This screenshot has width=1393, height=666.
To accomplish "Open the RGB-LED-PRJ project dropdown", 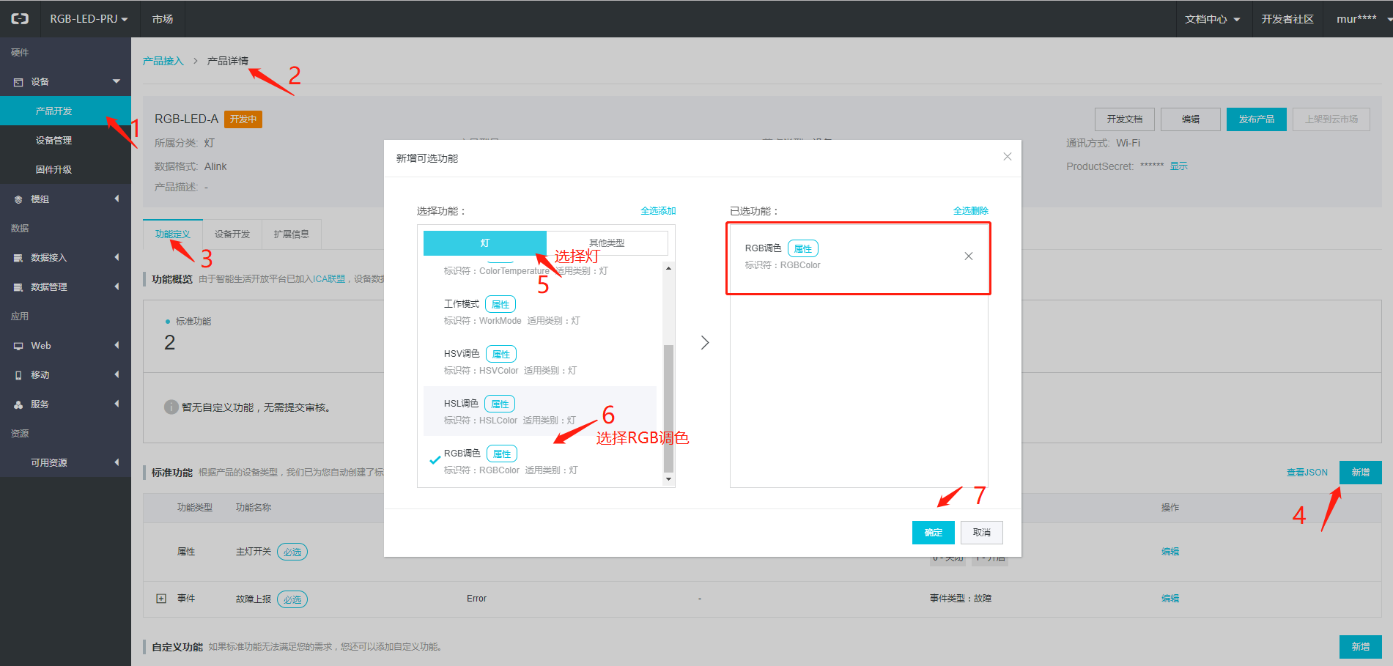I will (89, 19).
